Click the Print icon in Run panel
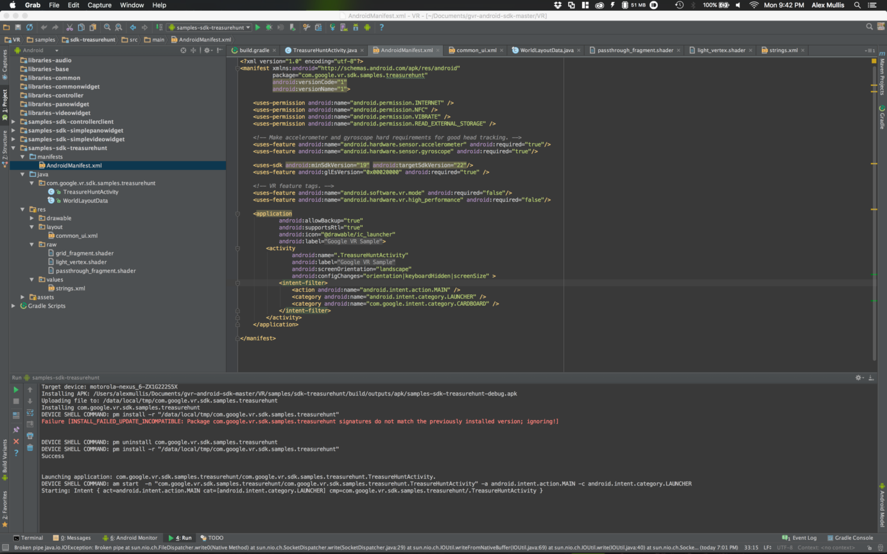887x554 pixels. click(x=30, y=436)
